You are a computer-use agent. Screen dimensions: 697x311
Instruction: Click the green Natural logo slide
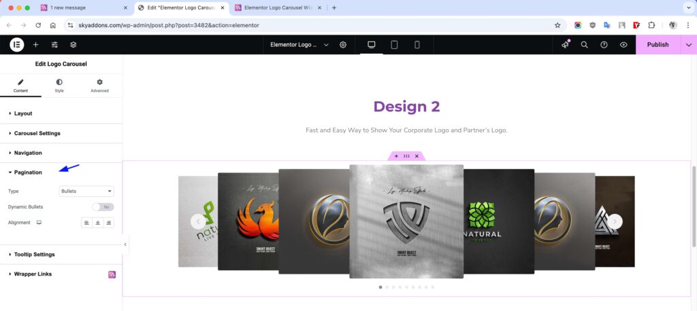click(499, 221)
